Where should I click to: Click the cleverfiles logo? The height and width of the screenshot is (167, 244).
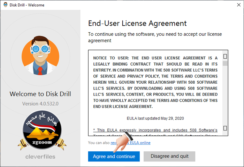tap(40, 157)
